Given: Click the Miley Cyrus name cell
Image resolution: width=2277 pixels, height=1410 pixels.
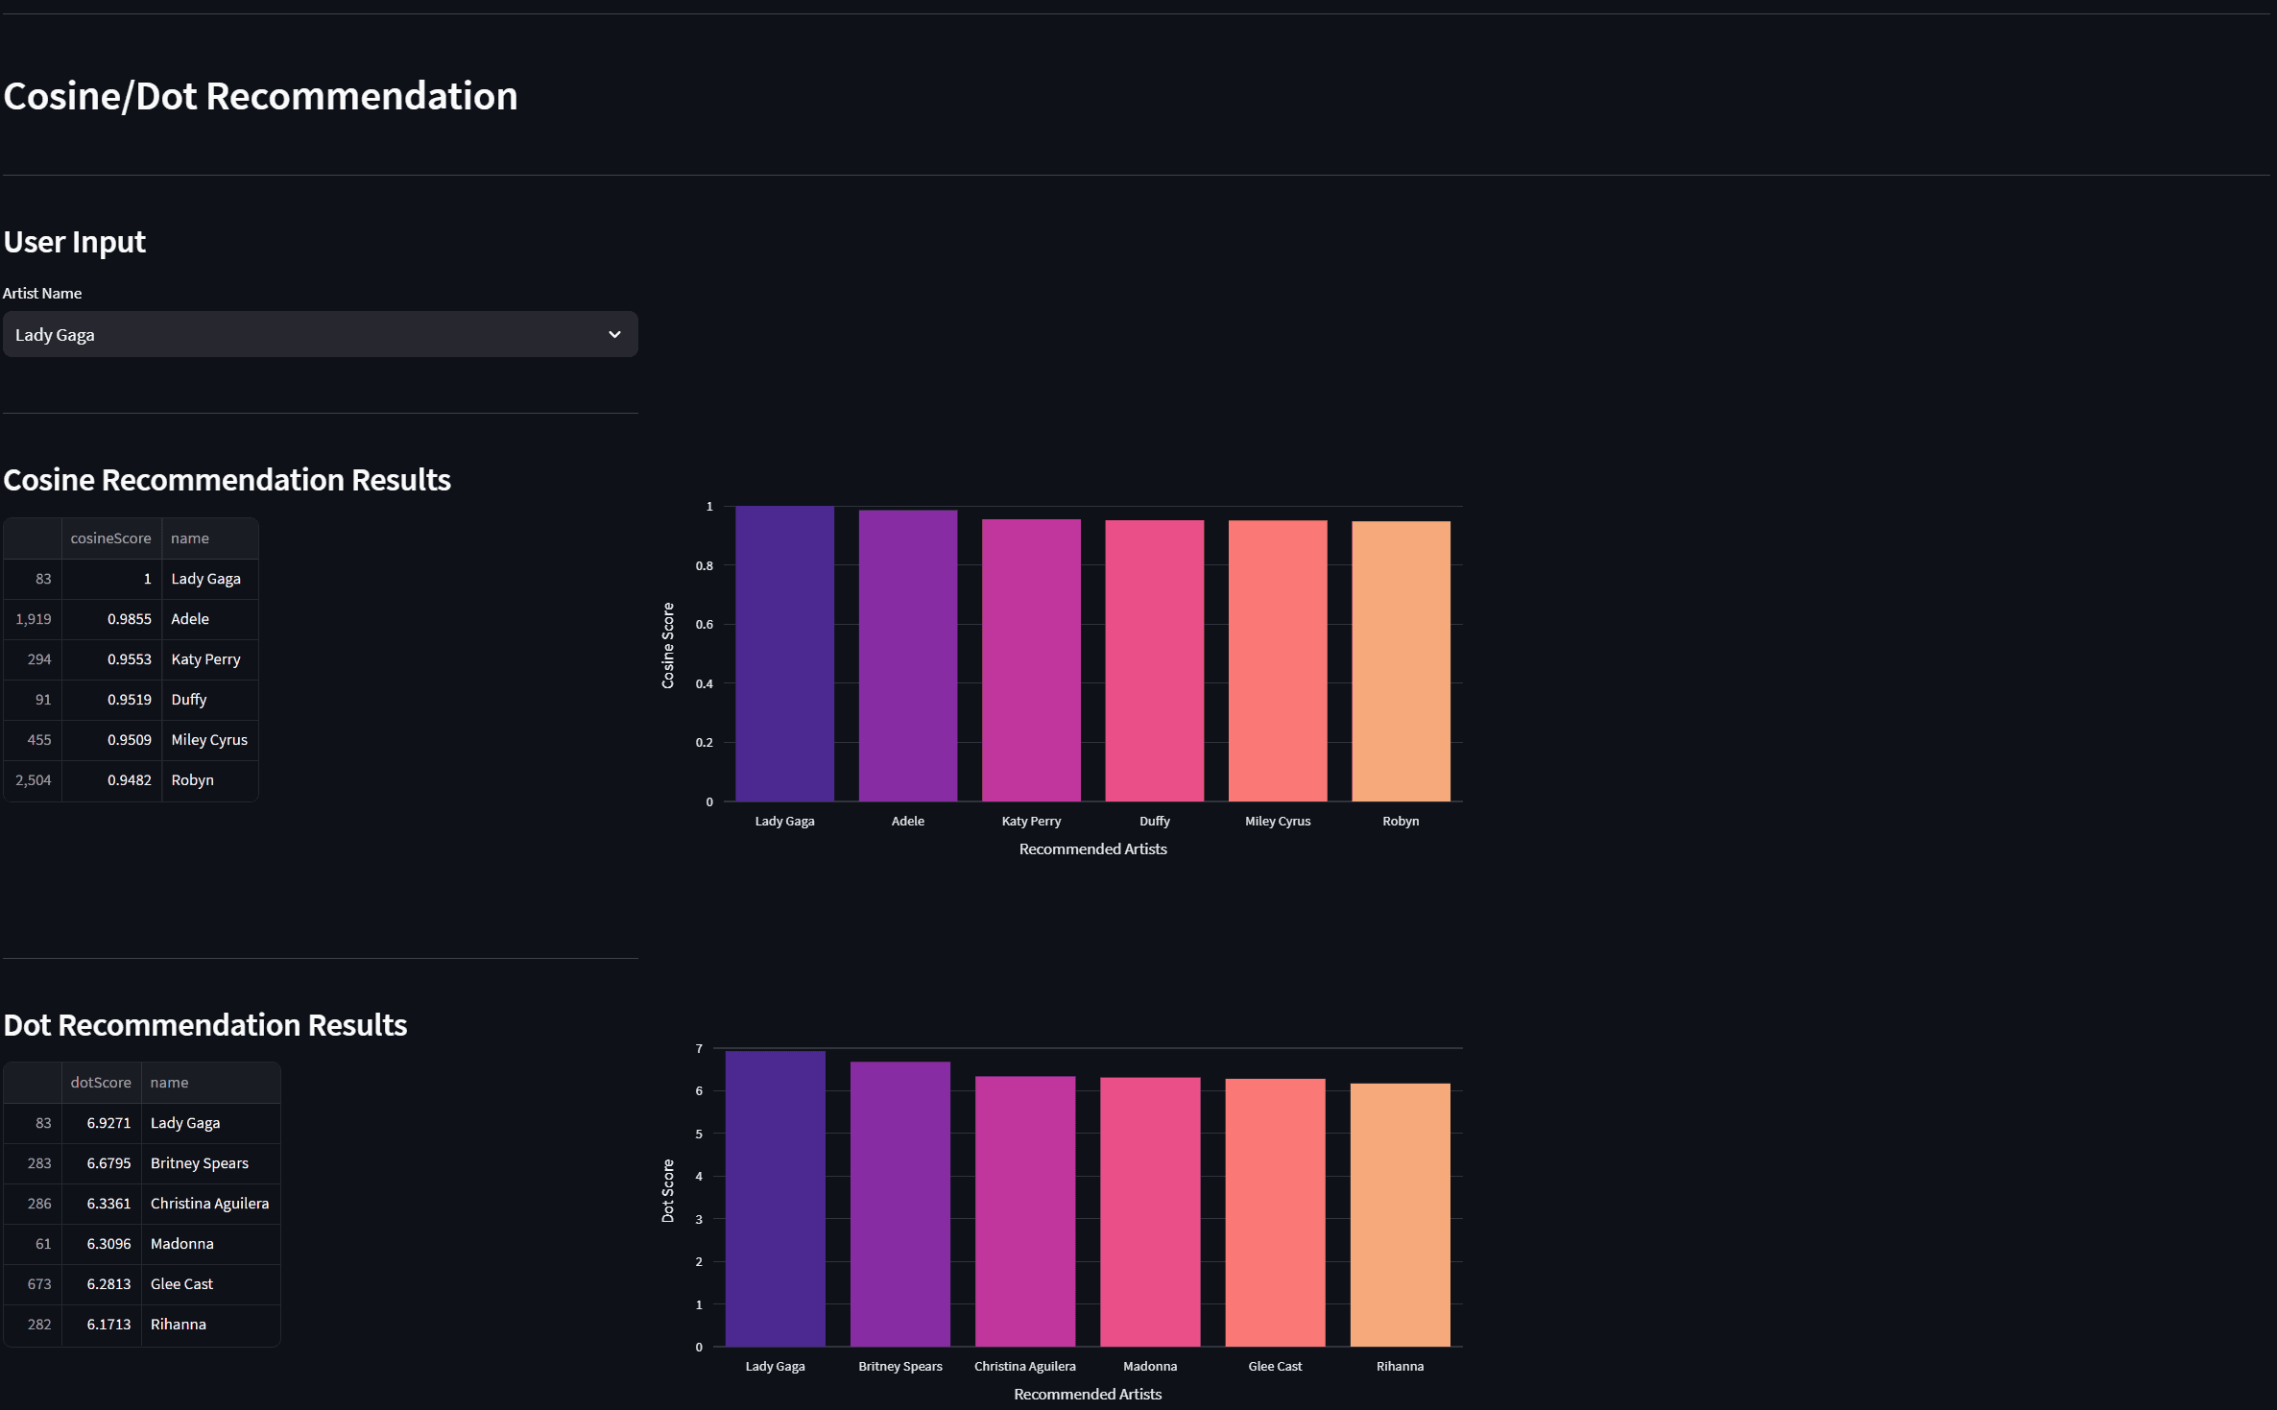Looking at the screenshot, I should point(209,740).
